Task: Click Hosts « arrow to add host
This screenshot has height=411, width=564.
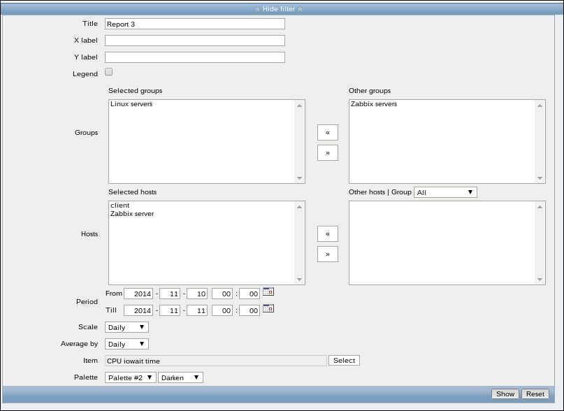Action: point(327,233)
